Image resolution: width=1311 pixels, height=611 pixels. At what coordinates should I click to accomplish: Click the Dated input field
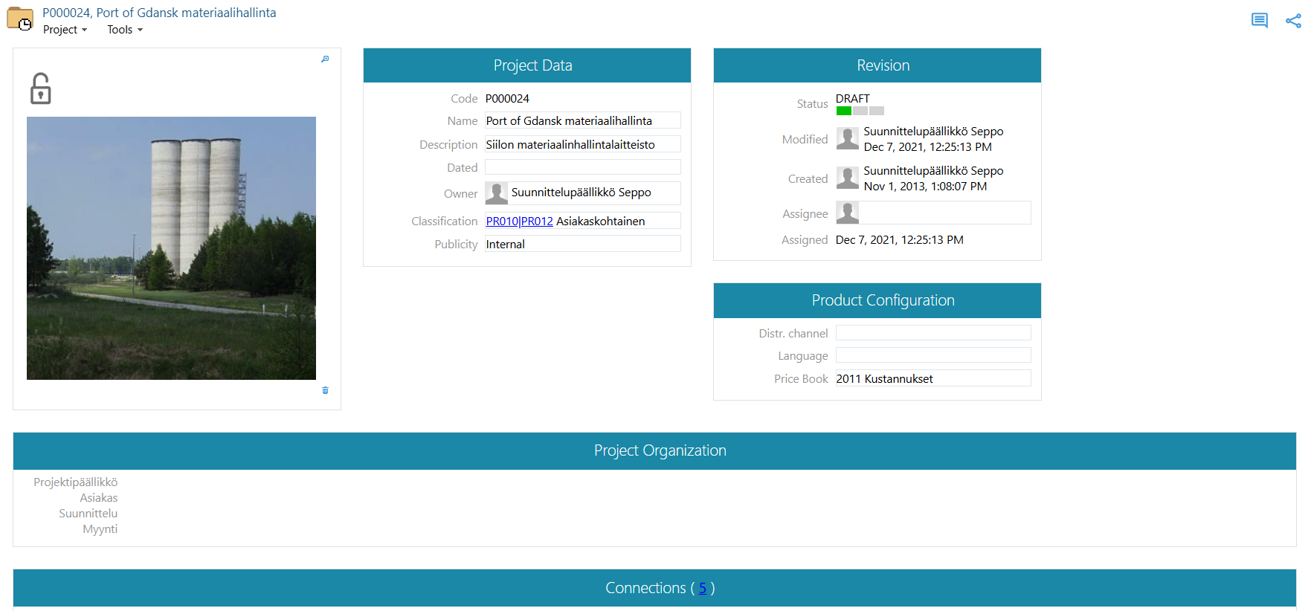[x=582, y=167]
